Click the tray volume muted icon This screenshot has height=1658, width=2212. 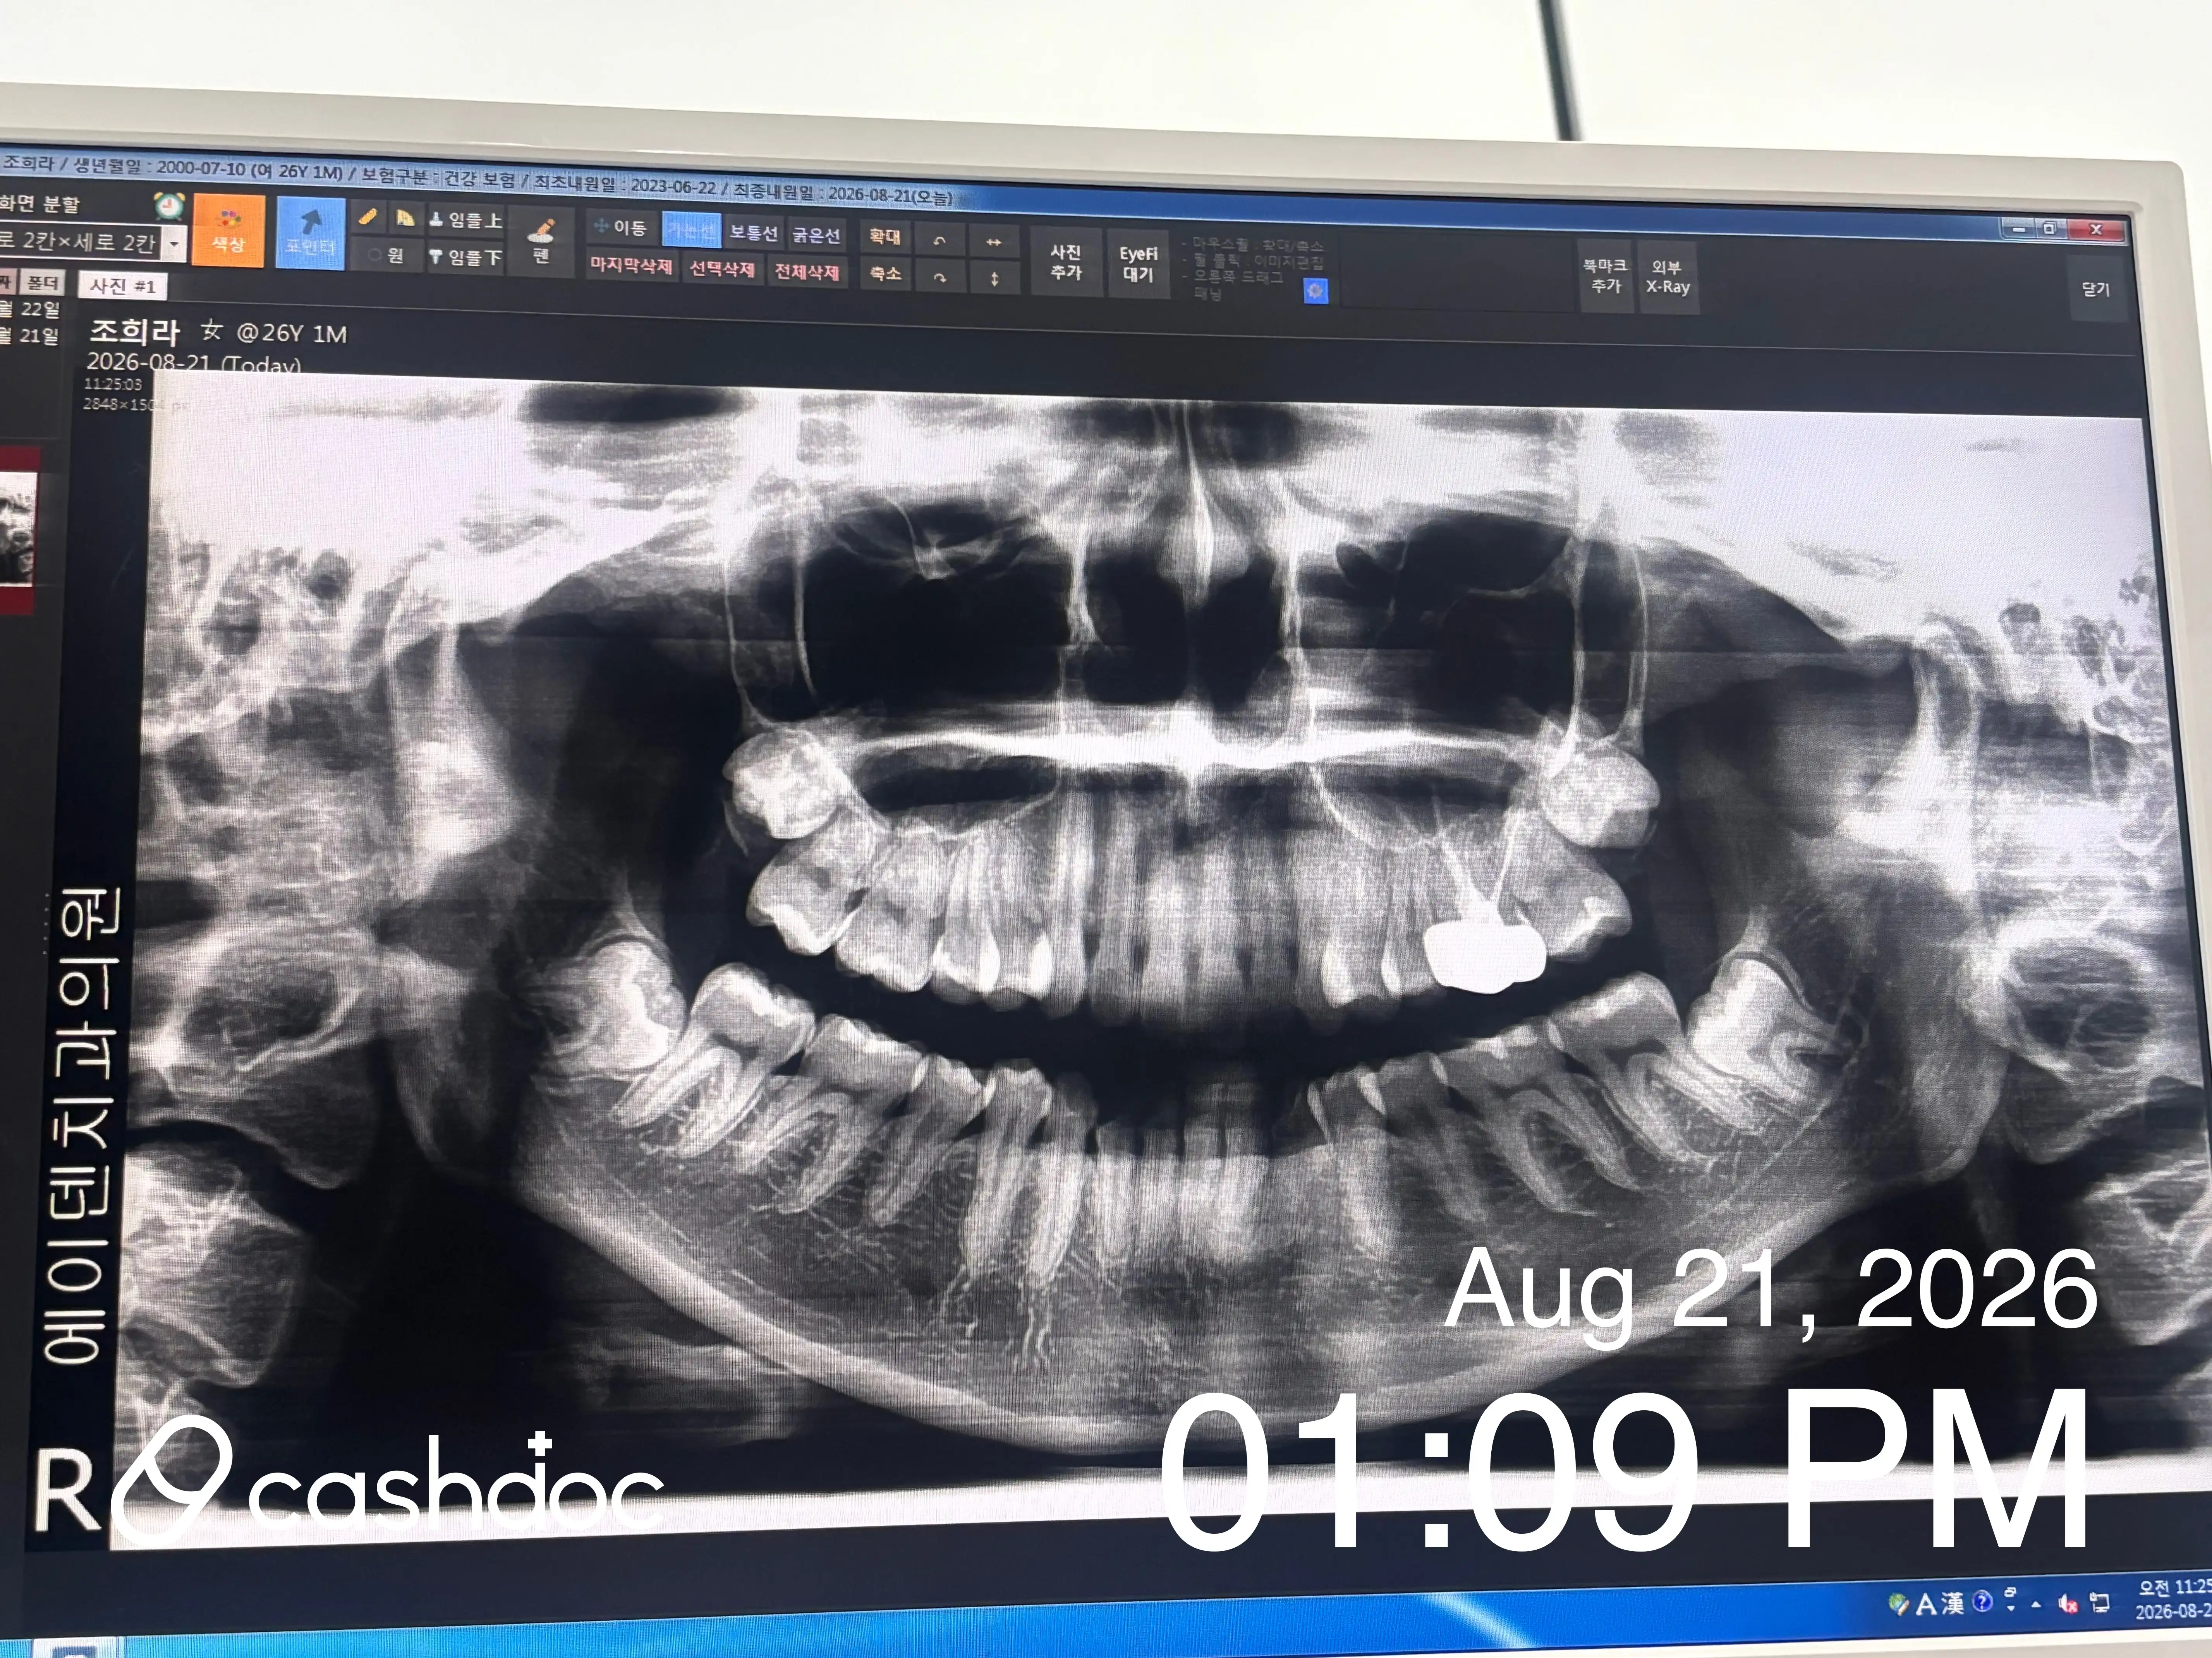[x=2067, y=1604]
